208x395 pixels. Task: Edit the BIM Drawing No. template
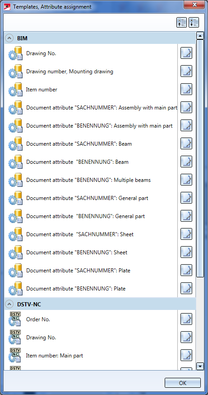click(186, 53)
